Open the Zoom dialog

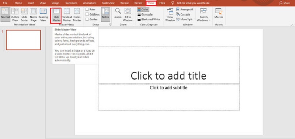pos(118,14)
